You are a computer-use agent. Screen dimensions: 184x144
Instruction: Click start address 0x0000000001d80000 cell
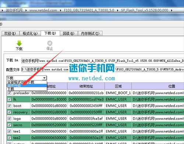[x=49, y=106]
